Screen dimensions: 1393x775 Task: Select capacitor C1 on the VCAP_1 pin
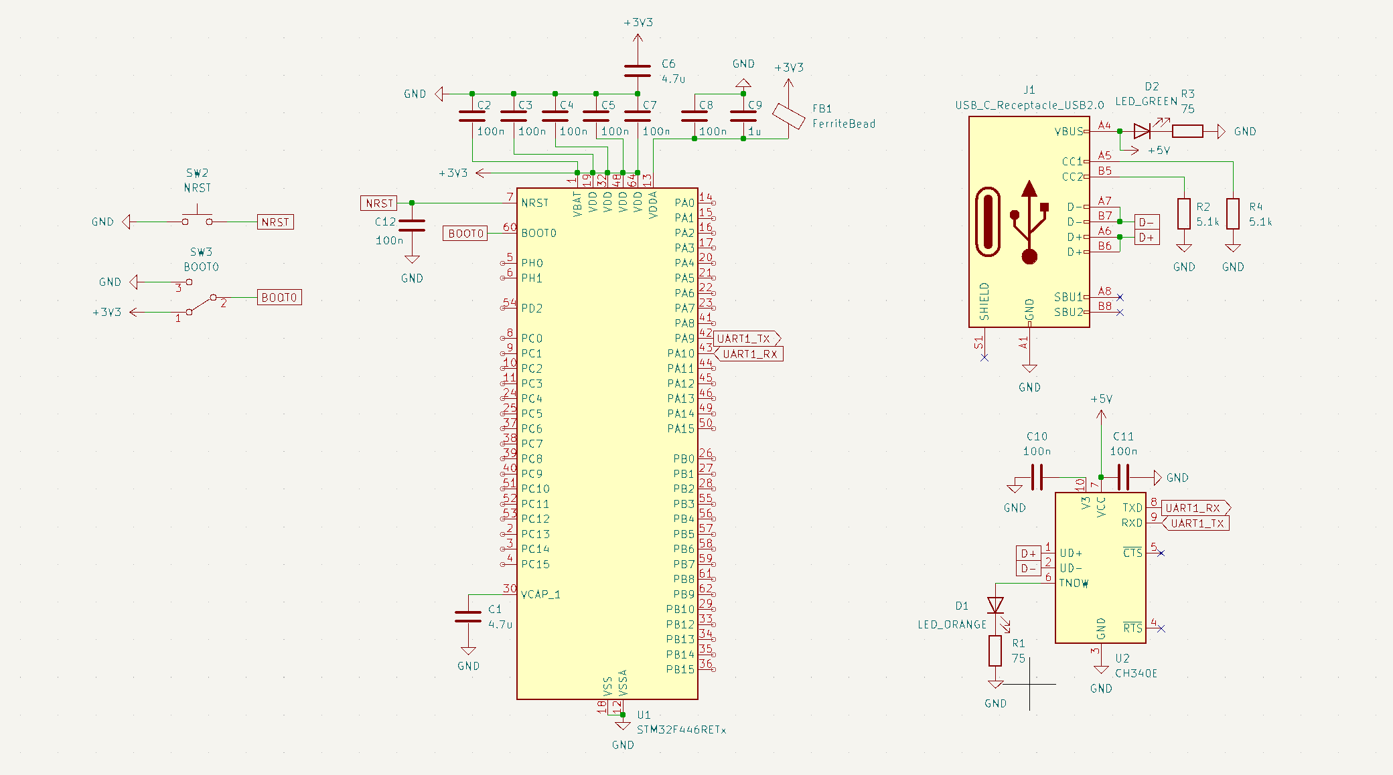point(468,616)
